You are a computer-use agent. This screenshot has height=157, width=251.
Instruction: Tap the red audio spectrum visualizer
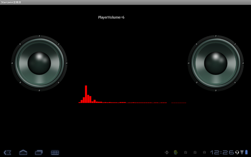[x=132, y=94]
